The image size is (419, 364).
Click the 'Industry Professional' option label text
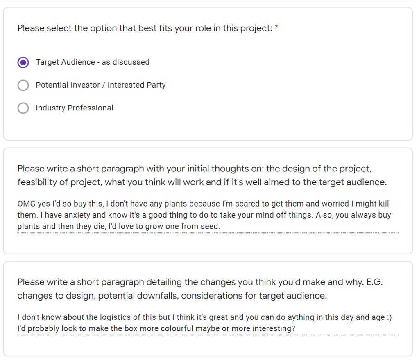point(74,108)
